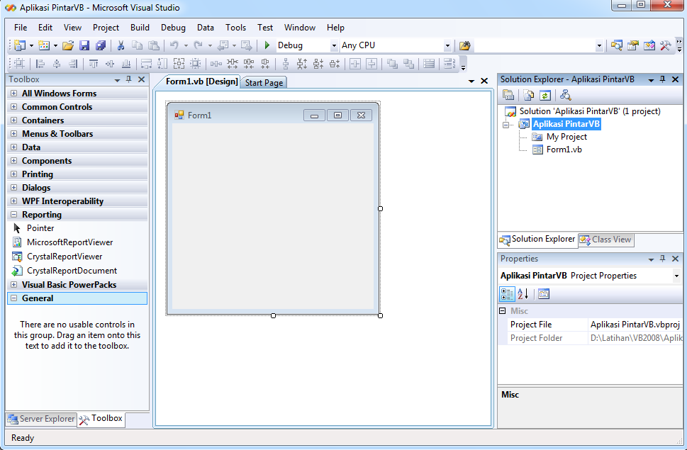Click the Add New Item toolbar icon
Screen dimensions: 687x450
pyautogui.click(x=44, y=45)
